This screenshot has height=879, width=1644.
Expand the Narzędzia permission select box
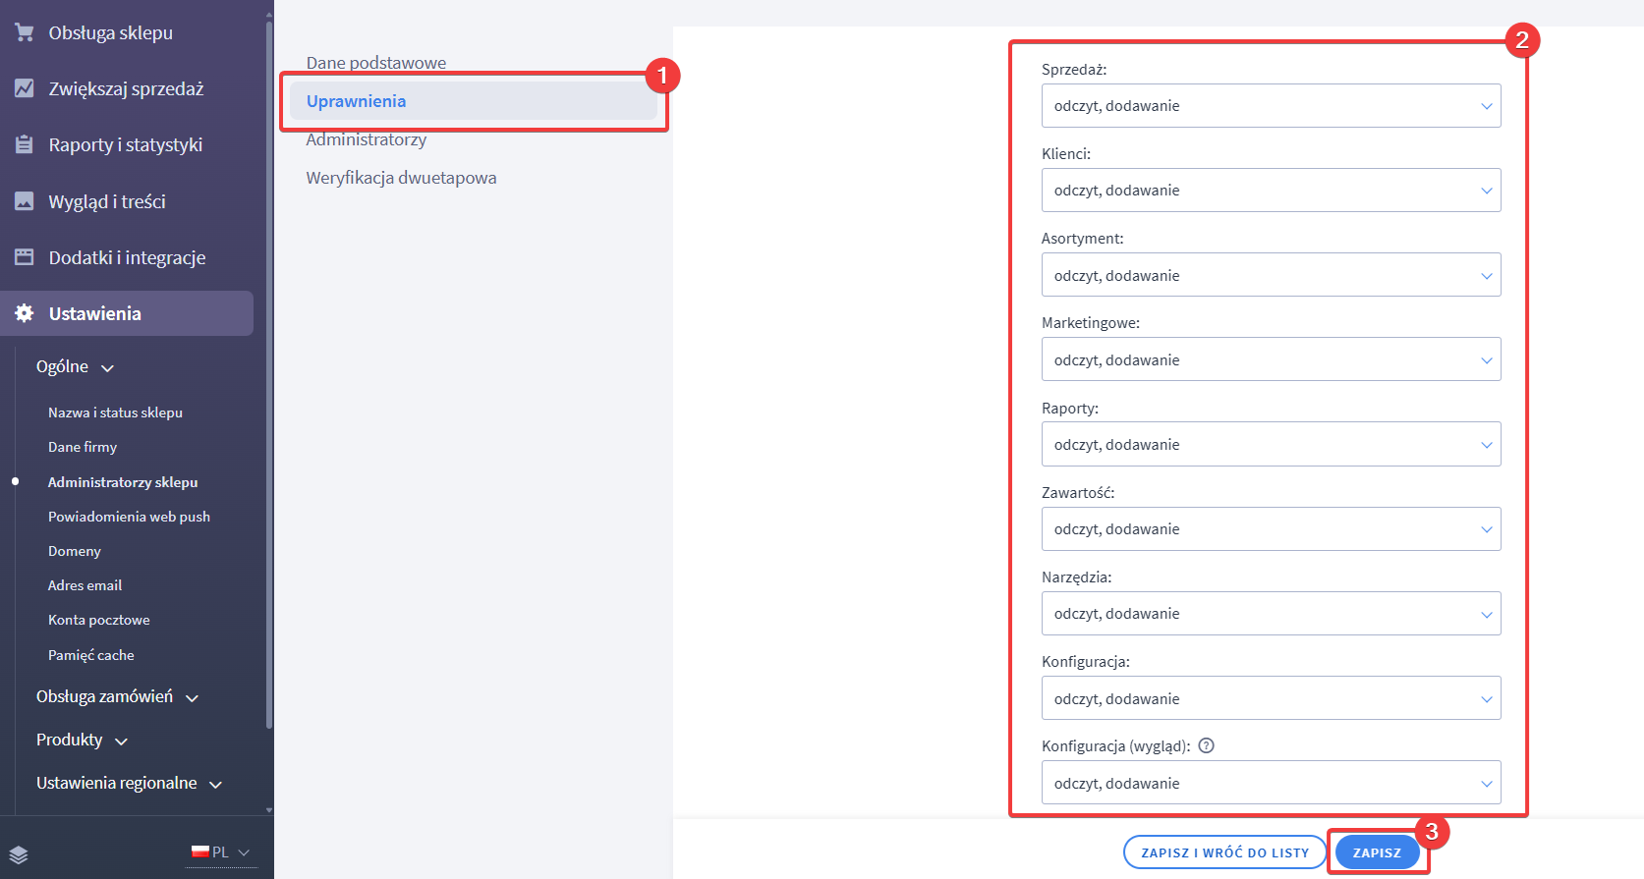(x=1271, y=614)
